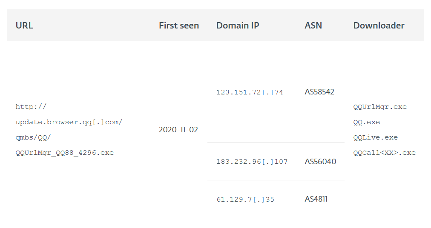Viewport: 431px width, 228px height.
Task: Click QQLive.exe downloader entry
Action: [x=376, y=137]
